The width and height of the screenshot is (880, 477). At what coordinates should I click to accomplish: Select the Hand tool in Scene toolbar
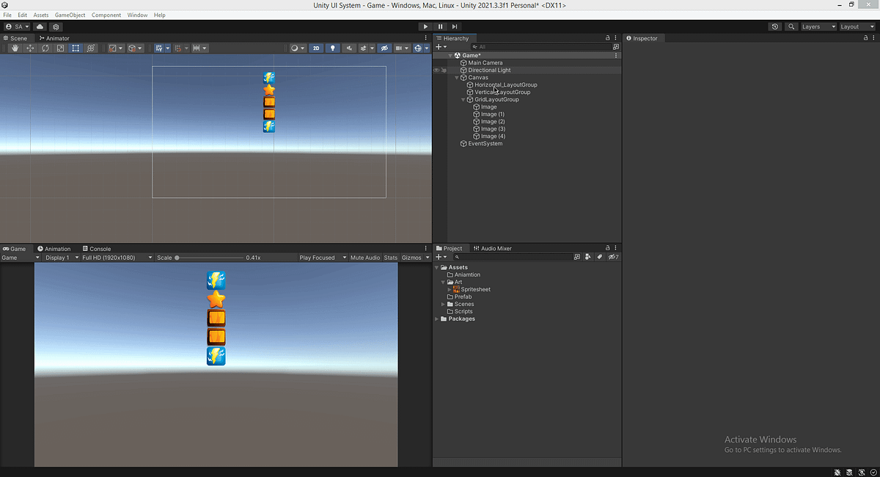tap(15, 48)
